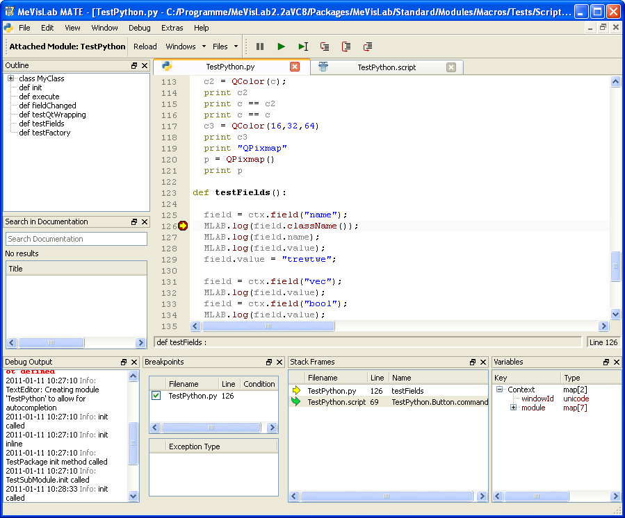The height and width of the screenshot is (518, 625).
Task: Open the Window menu
Action: click(x=104, y=28)
